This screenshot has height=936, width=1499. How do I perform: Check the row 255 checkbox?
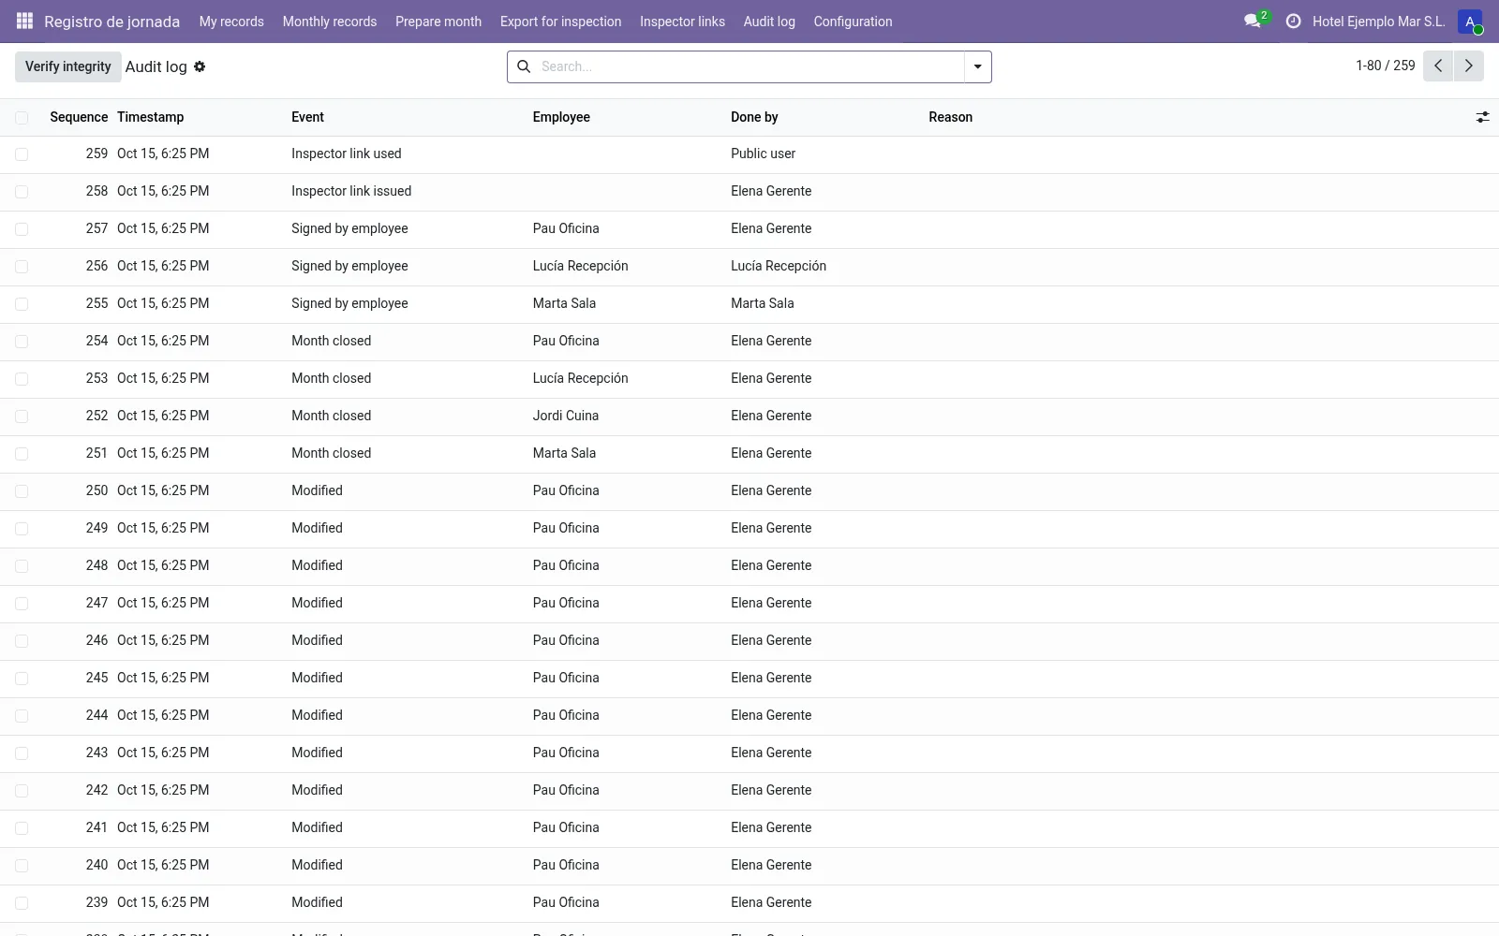click(22, 304)
